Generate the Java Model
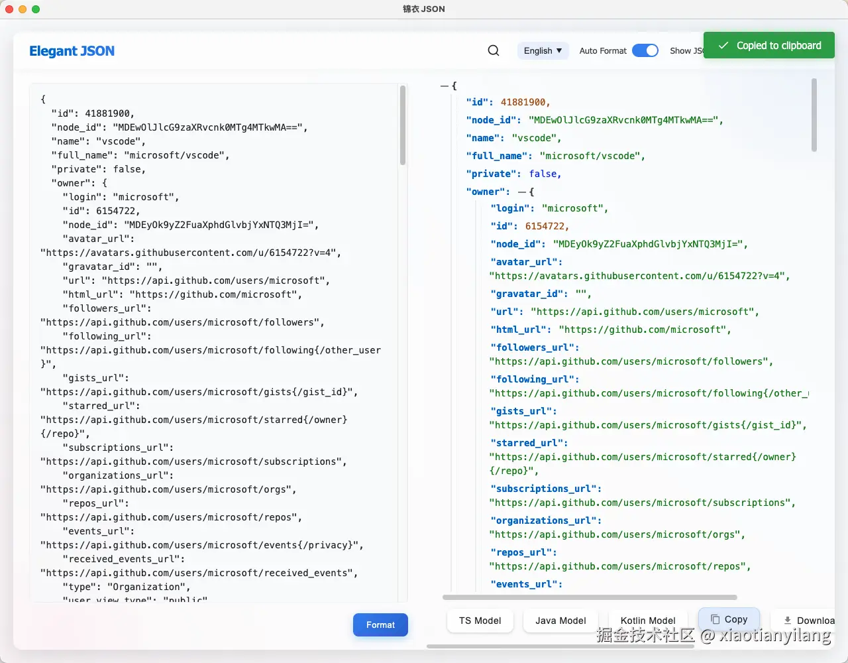 [560, 621]
